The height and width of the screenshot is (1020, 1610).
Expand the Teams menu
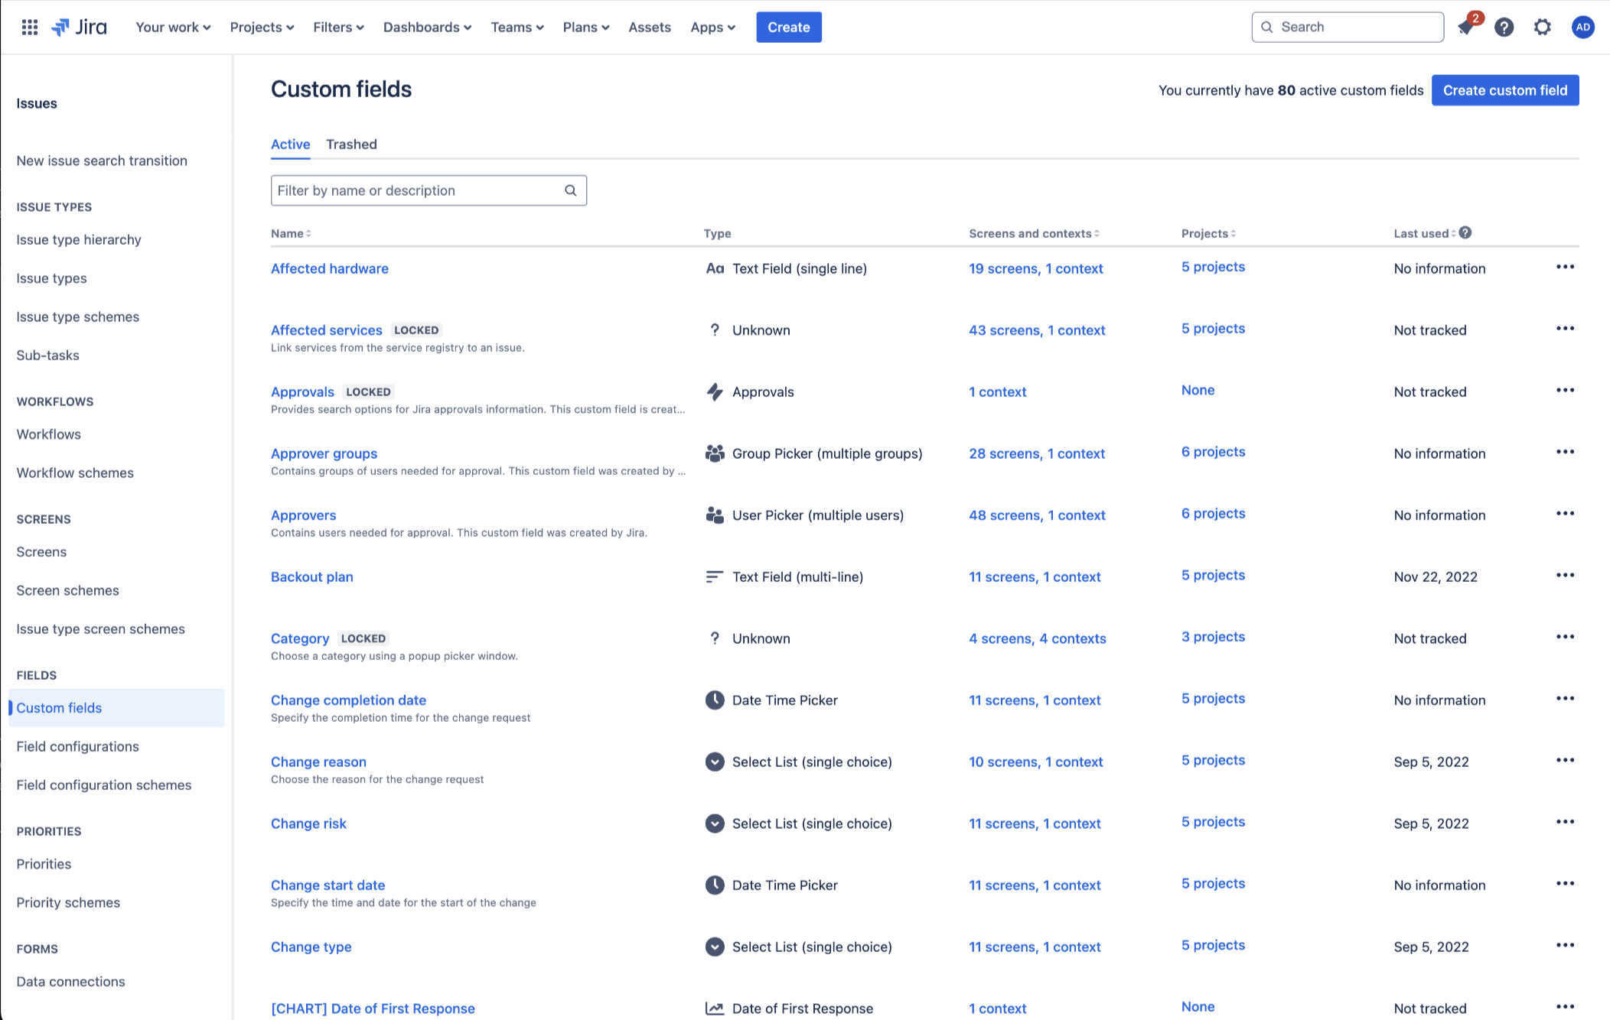coord(517,28)
